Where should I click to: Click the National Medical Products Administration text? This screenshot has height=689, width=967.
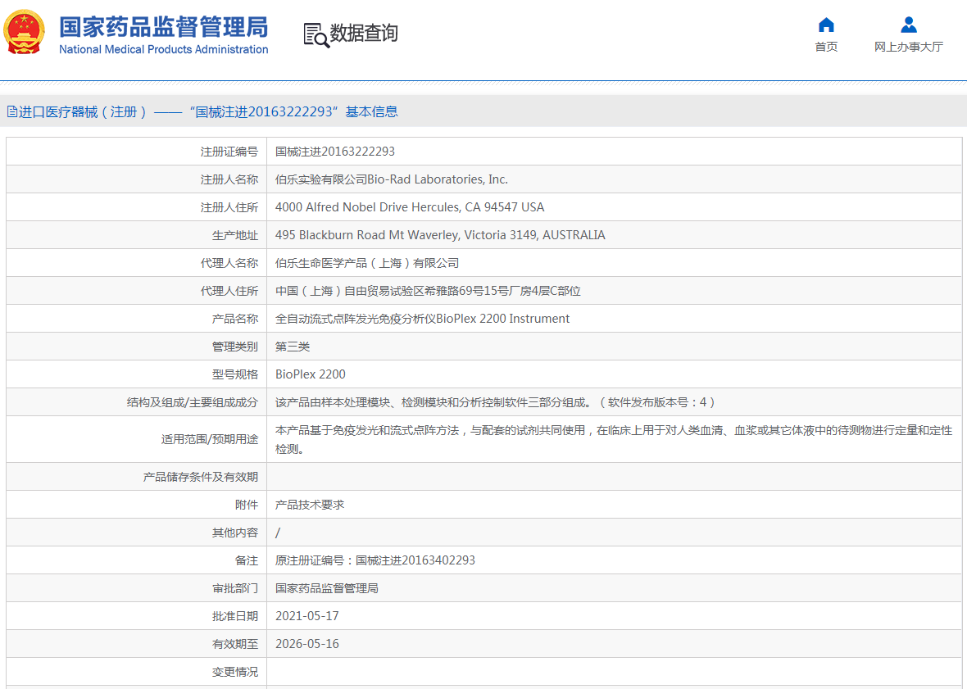tap(163, 49)
